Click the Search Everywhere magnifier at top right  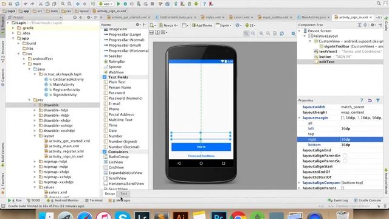click(x=379, y=4)
